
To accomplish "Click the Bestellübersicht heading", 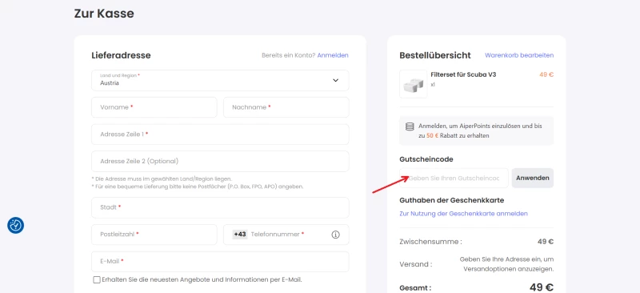I will click(x=435, y=55).
